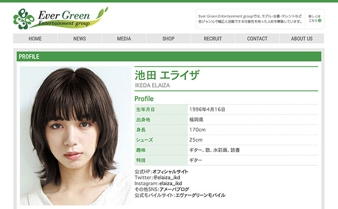The height and width of the screenshot is (209, 338).
Task: Open the RECRUIT page
Action: coord(213,39)
